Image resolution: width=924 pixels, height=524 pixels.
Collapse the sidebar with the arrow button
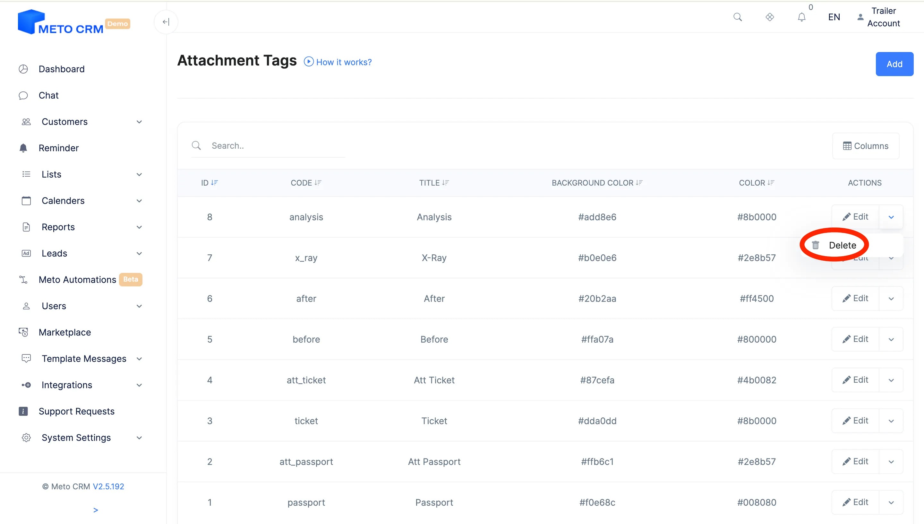click(x=166, y=22)
